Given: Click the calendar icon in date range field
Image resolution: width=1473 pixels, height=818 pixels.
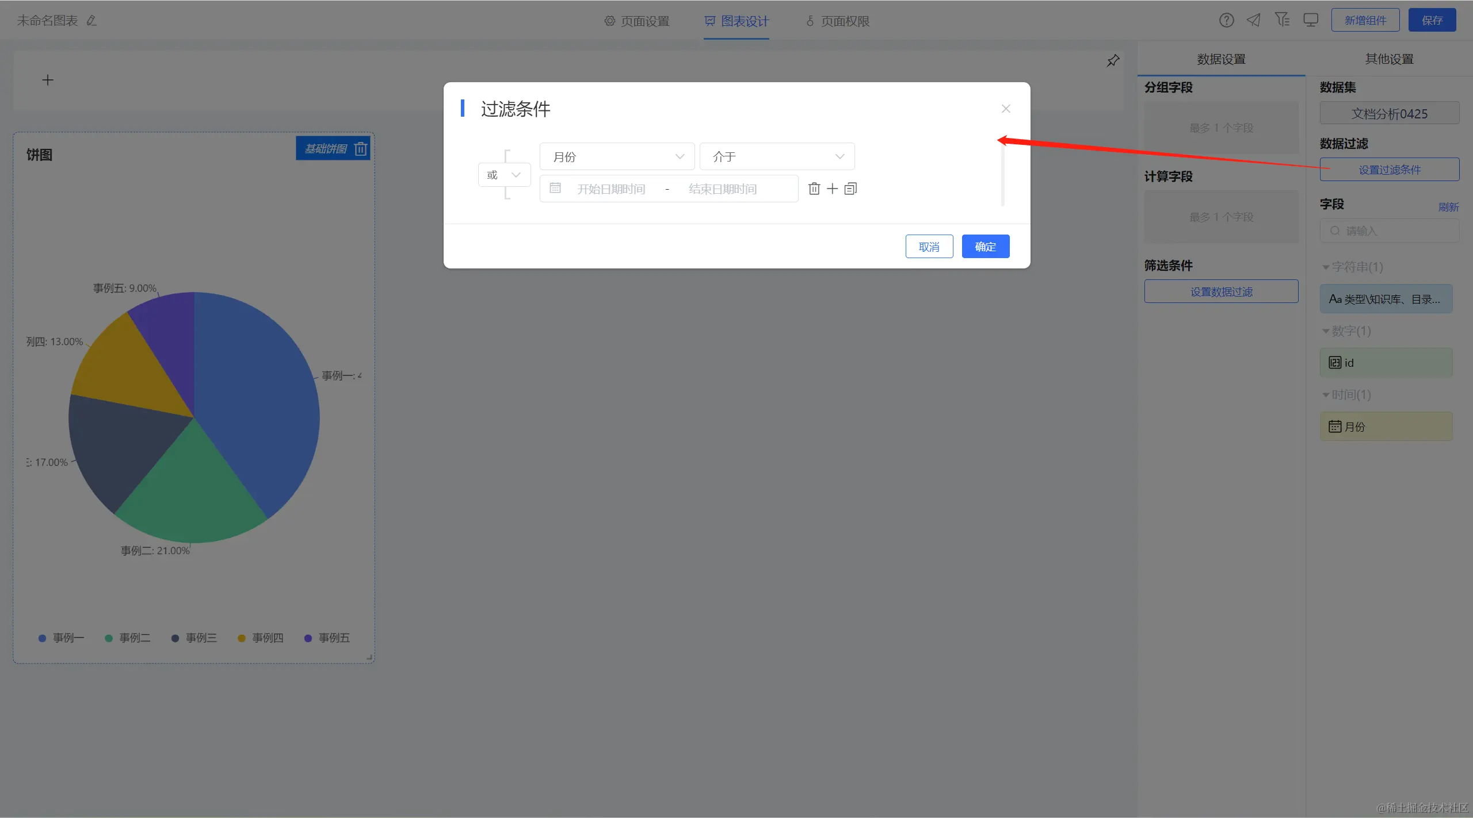Looking at the screenshot, I should [x=555, y=189].
